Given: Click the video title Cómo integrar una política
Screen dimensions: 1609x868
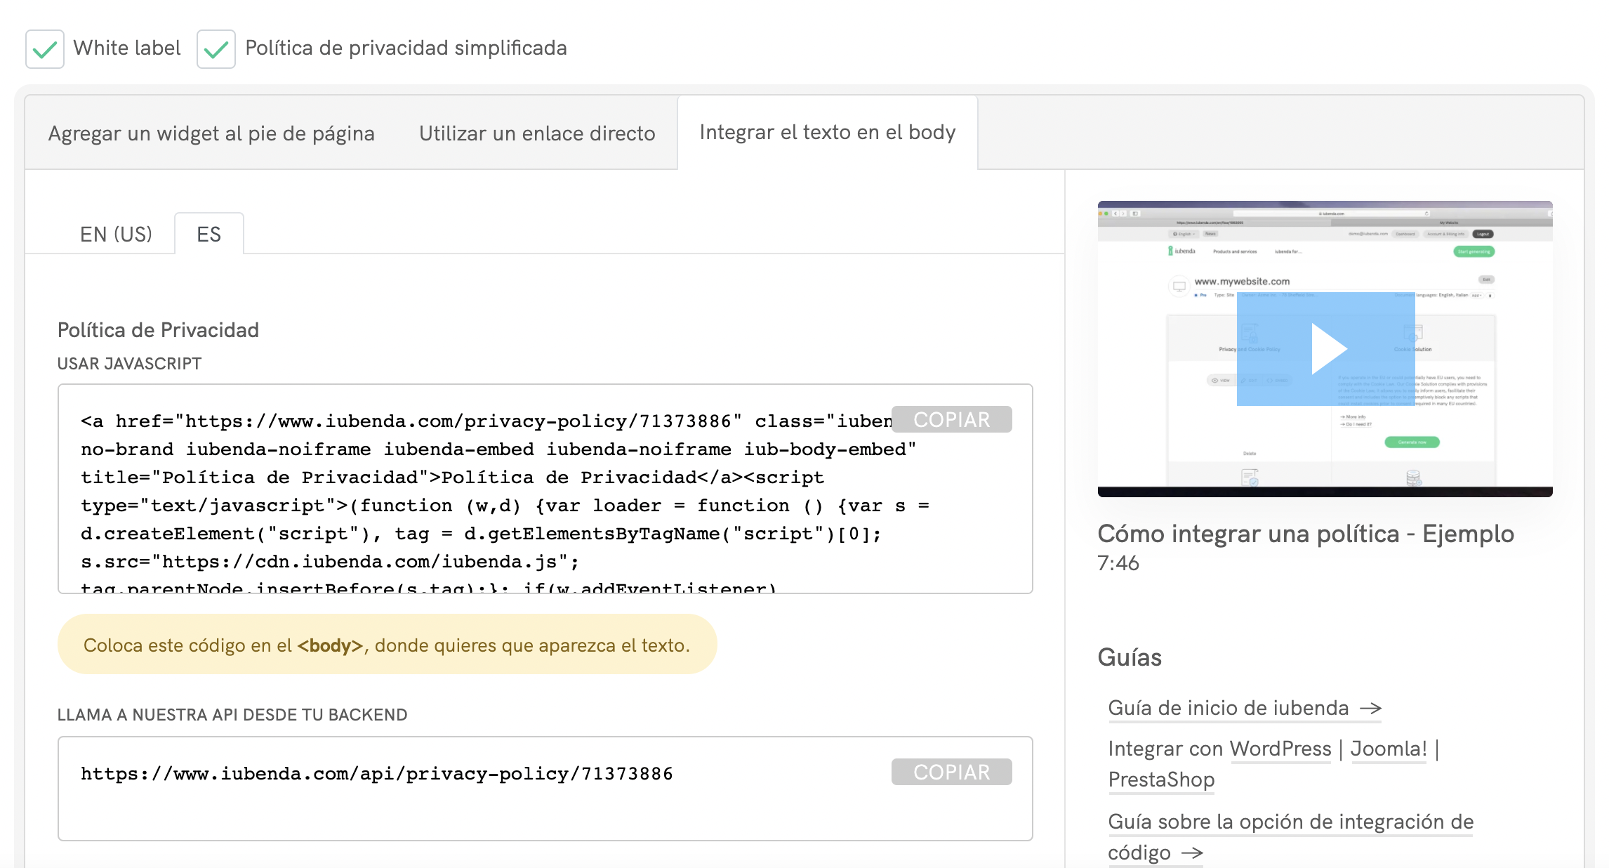Looking at the screenshot, I should point(1305,534).
